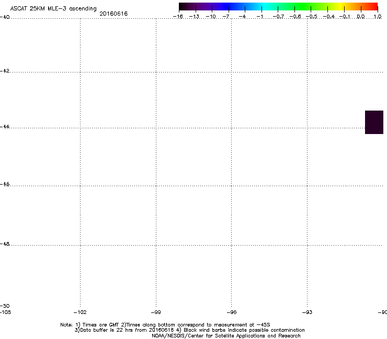
Task: Click the -50 latitude label
Action: [5, 306]
